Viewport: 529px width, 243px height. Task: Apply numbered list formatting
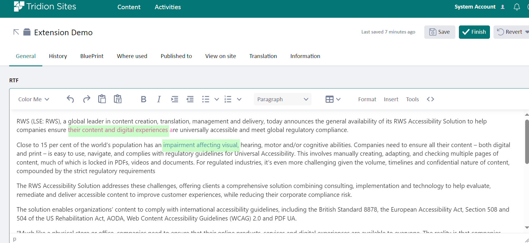coord(228,99)
